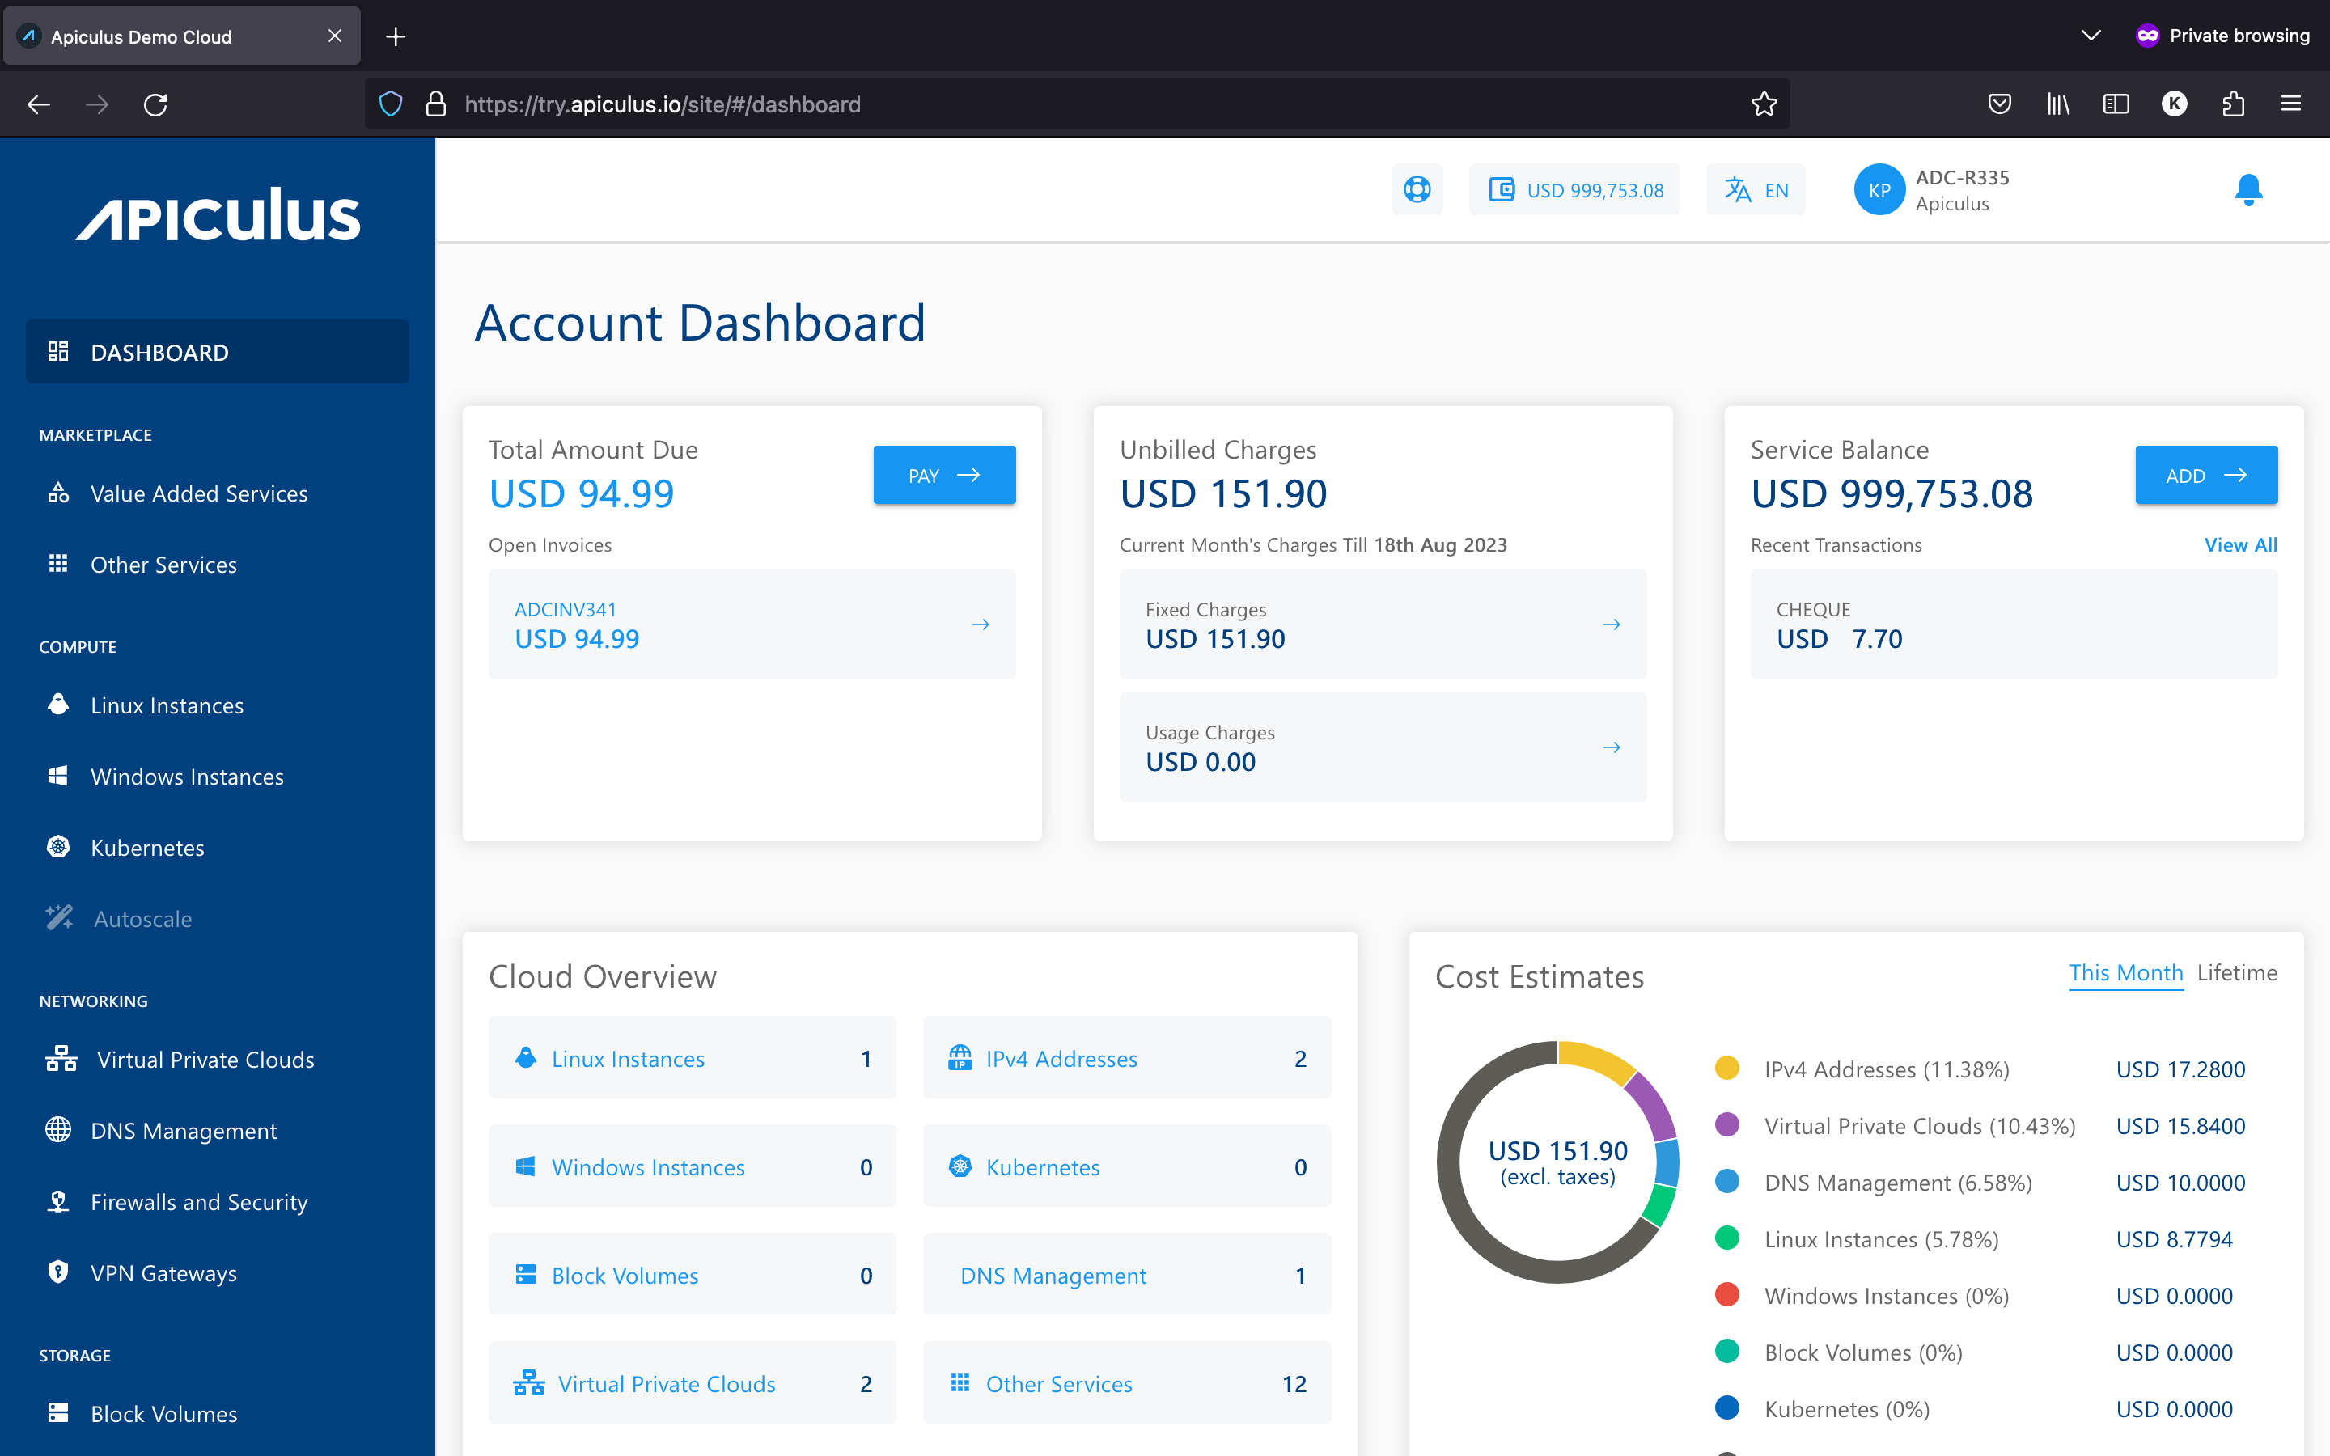Select the Value Added Services menu item
2330x1456 pixels.
pos(198,492)
